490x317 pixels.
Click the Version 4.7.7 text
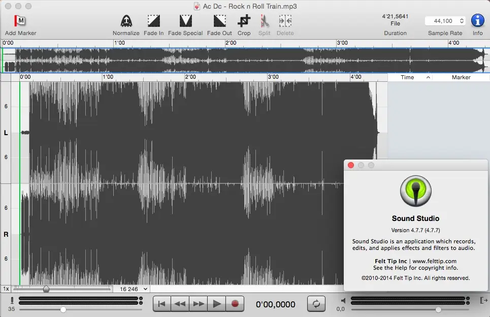[415, 230]
